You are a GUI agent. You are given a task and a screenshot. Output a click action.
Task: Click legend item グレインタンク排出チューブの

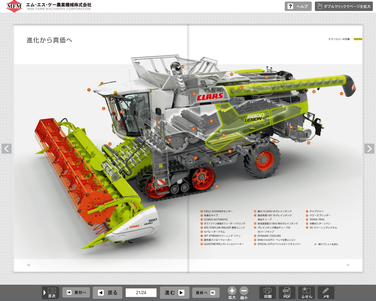click(272, 228)
